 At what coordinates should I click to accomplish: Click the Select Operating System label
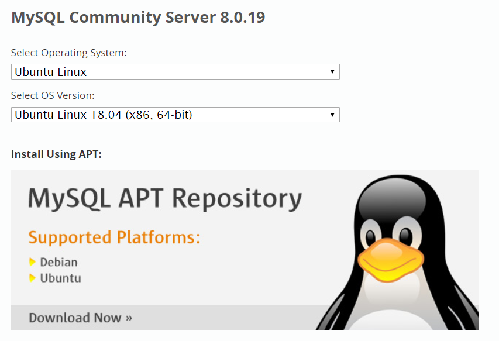[68, 53]
